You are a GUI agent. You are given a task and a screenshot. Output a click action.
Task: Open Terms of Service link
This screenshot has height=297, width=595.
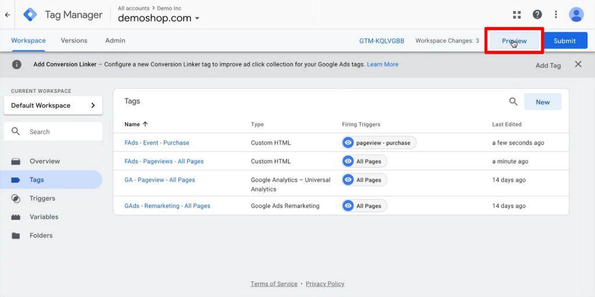[x=274, y=284]
